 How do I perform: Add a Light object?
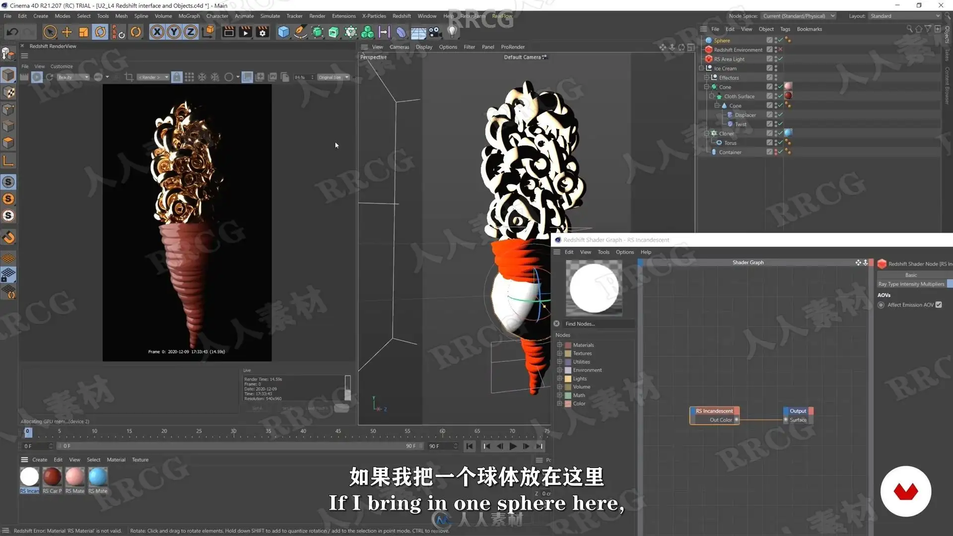[452, 32]
